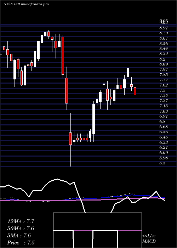Click the 8.09 price level label
The width and height of the screenshot is (177, 248).
(164, 64)
